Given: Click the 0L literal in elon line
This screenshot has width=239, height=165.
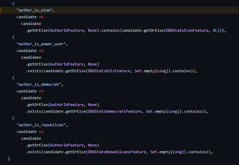Looking at the screenshot, I should pyautogui.click(x=215, y=30).
